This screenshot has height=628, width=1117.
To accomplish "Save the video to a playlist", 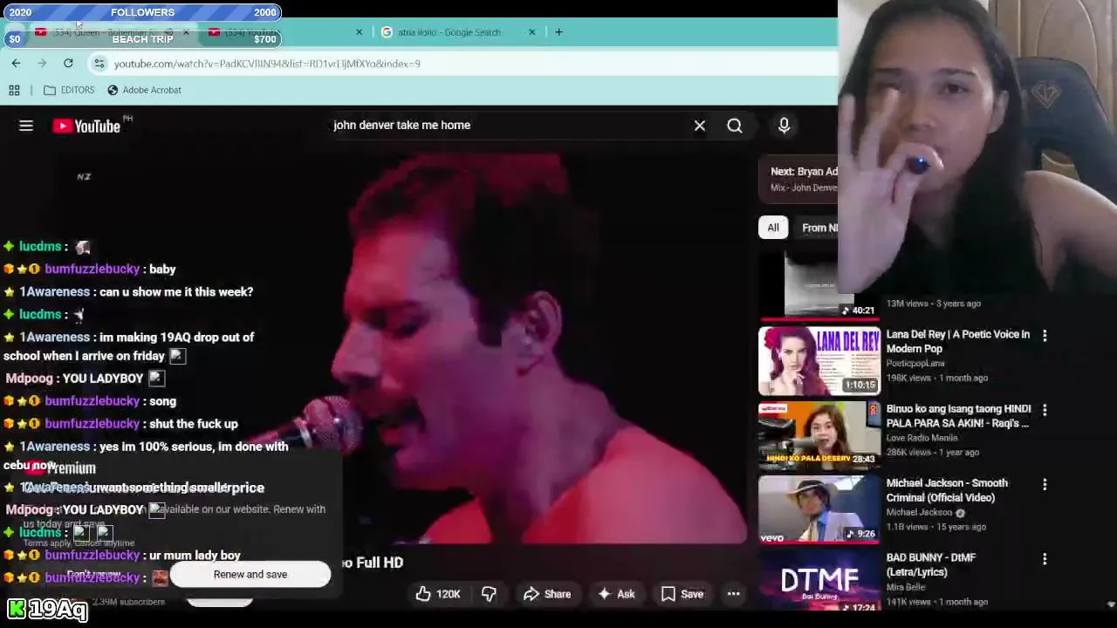I will tap(682, 594).
